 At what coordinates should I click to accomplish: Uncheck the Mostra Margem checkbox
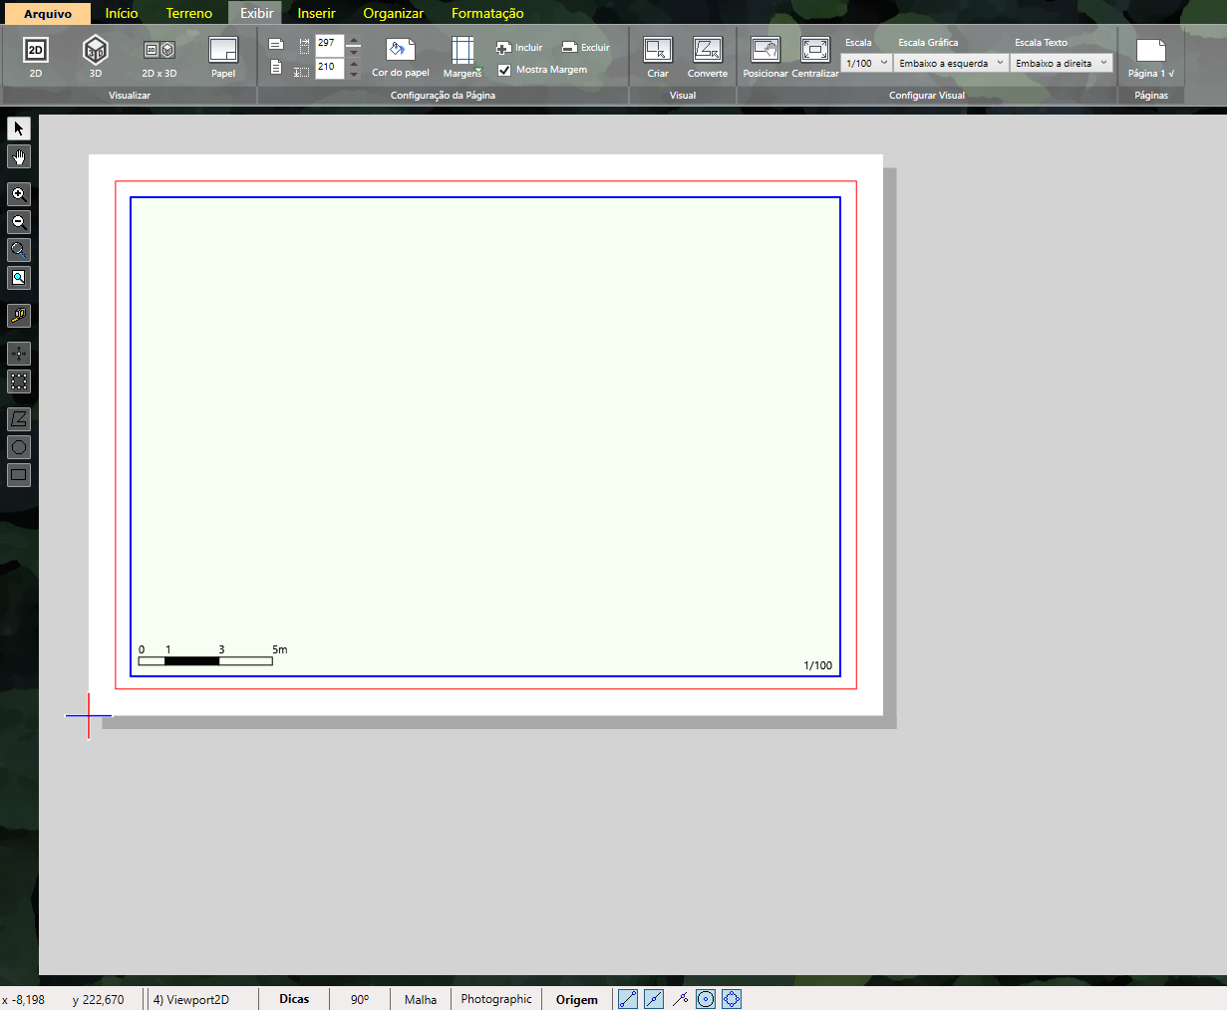[504, 70]
